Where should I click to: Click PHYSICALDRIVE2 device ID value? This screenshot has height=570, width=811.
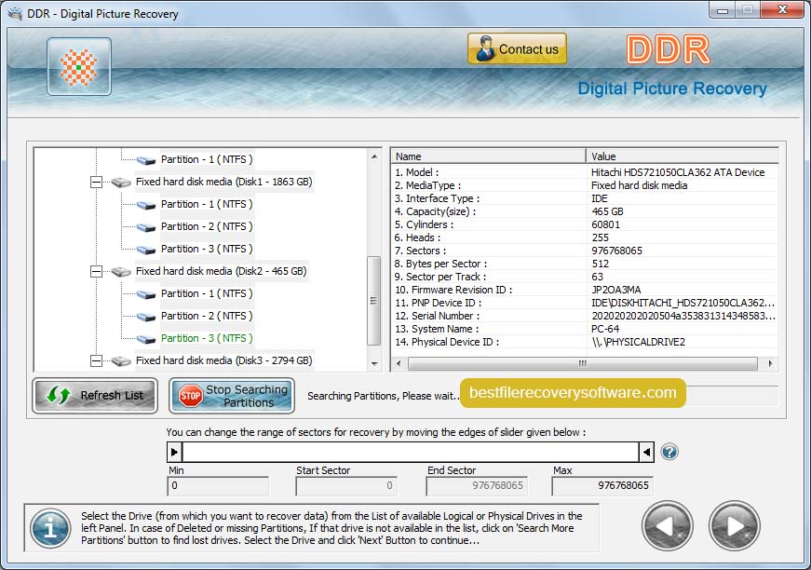[x=638, y=342]
